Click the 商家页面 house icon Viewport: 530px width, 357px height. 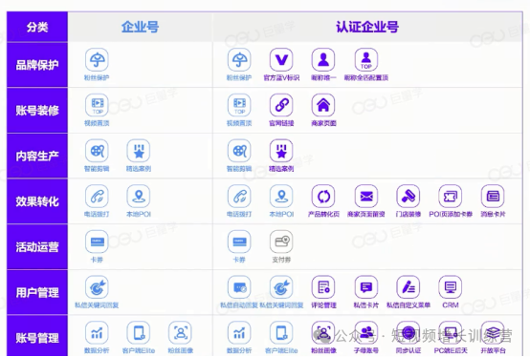point(323,105)
